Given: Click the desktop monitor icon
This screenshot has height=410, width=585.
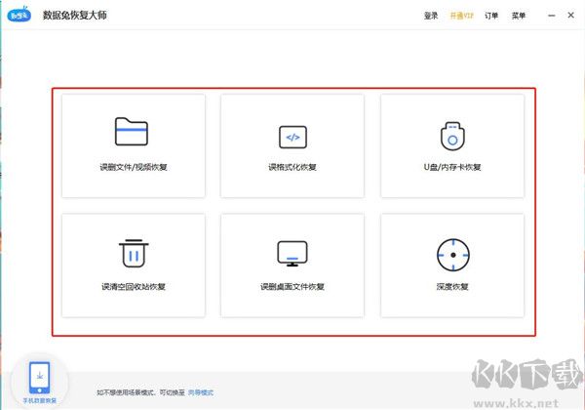Looking at the screenshot, I should tap(292, 254).
